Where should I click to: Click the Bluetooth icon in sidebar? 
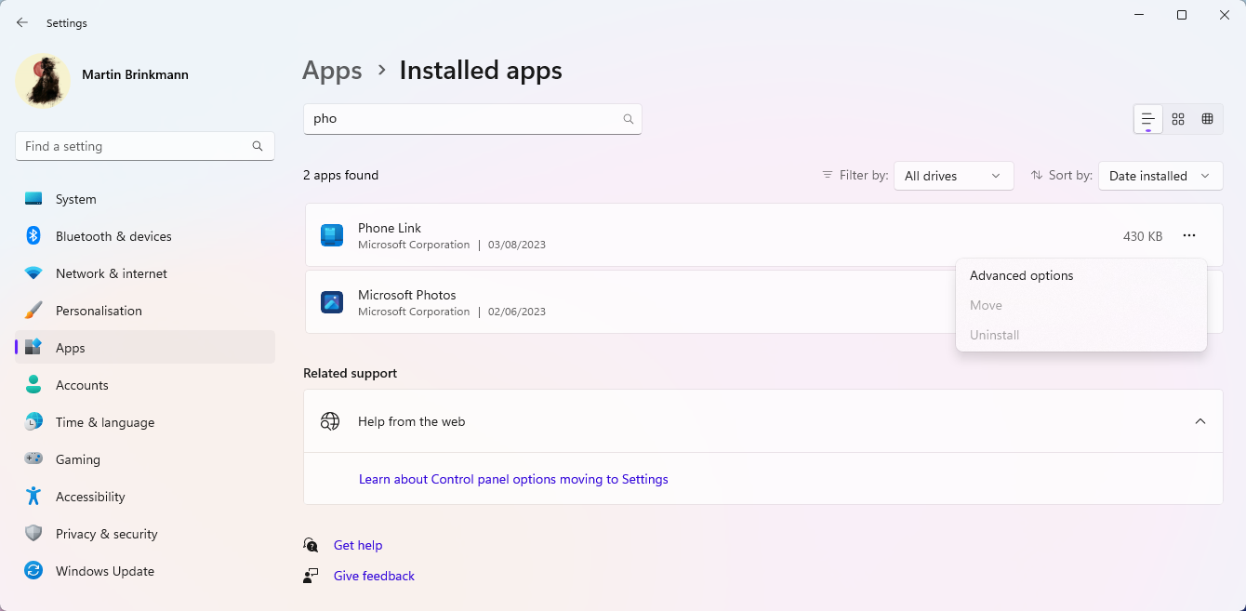33,236
